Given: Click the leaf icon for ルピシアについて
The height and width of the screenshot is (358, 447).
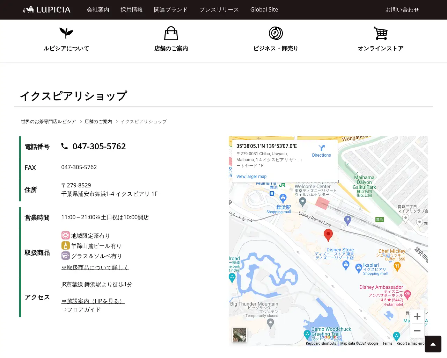Looking at the screenshot, I should 66,33.
